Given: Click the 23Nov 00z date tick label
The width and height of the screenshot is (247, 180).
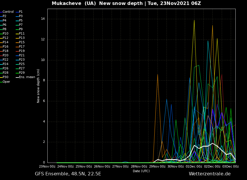Looking at the screenshot, I should click(47, 167).
